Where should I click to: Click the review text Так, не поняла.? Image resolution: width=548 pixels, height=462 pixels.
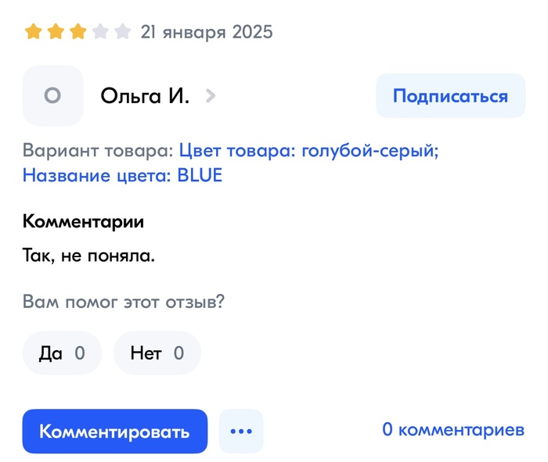coord(88,256)
